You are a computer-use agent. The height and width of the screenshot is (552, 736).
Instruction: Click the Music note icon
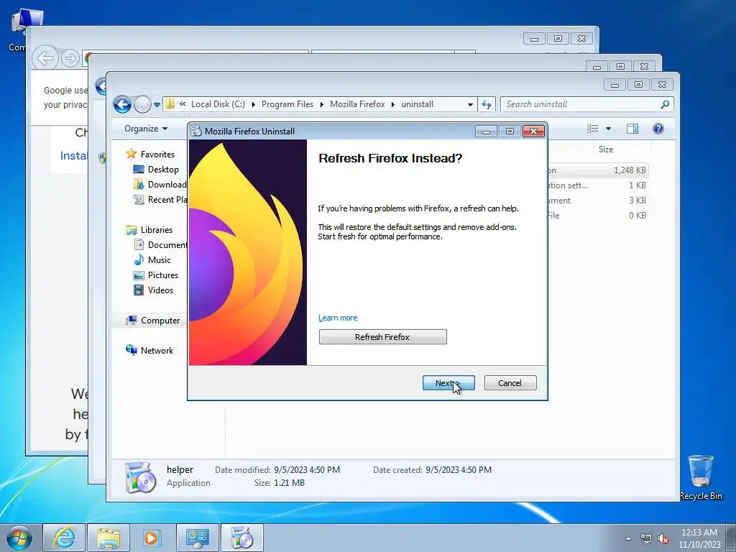click(x=139, y=260)
